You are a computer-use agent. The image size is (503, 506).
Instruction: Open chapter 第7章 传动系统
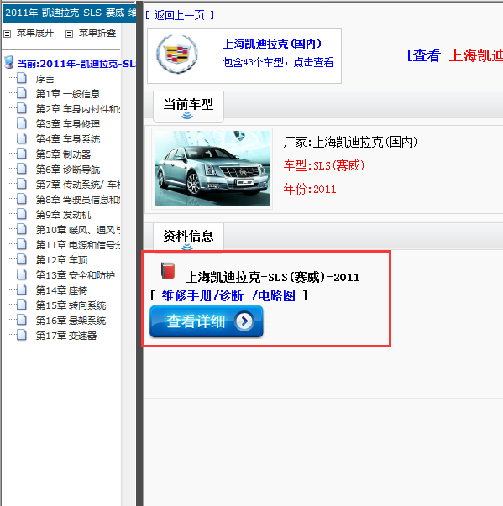click(x=78, y=185)
